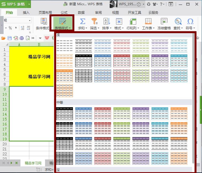Viewport: 202px width, 173px height.
Task: Switch to the 插入 ribbon tab
Action: click(26, 13)
